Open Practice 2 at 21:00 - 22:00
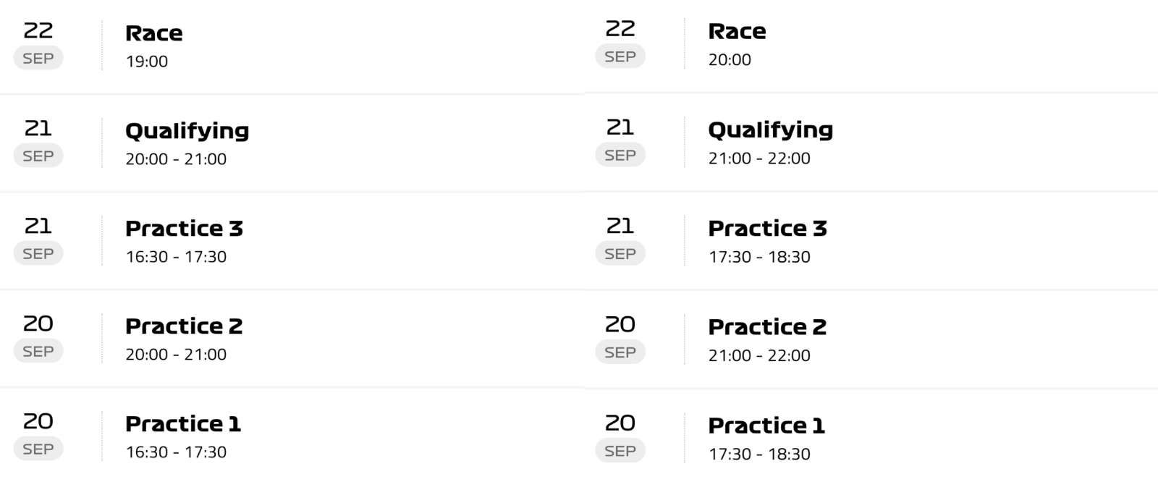1158x482 pixels. tap(871, 339)
